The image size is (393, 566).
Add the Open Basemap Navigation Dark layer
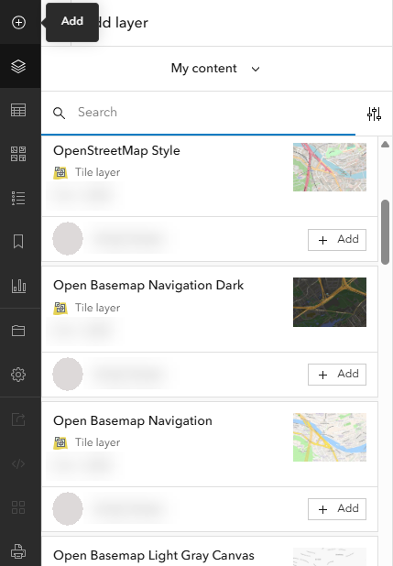(x=337, y=375)
